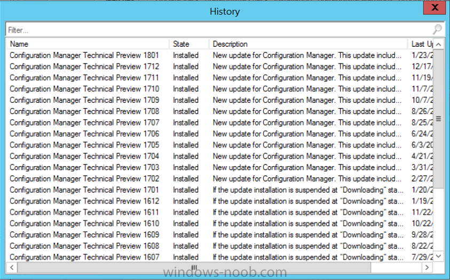This screenshot has height=280, width=450.
Task: Click the 2/27 date in Preview 1702 row
Action: (x=422, y=179)
